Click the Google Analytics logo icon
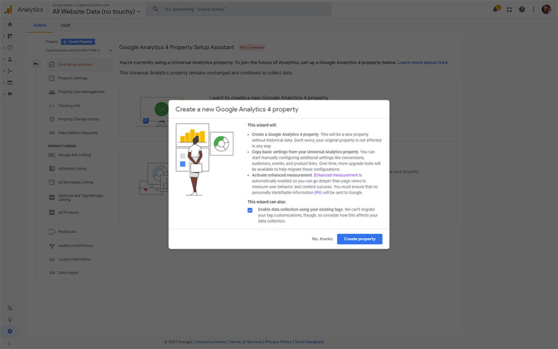The image size is (558, 349). tap(8, 10)
